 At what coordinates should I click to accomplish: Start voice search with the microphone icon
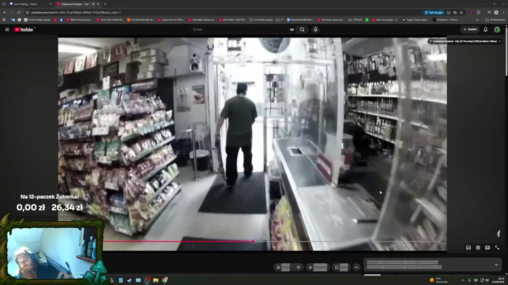click(316, 29)
